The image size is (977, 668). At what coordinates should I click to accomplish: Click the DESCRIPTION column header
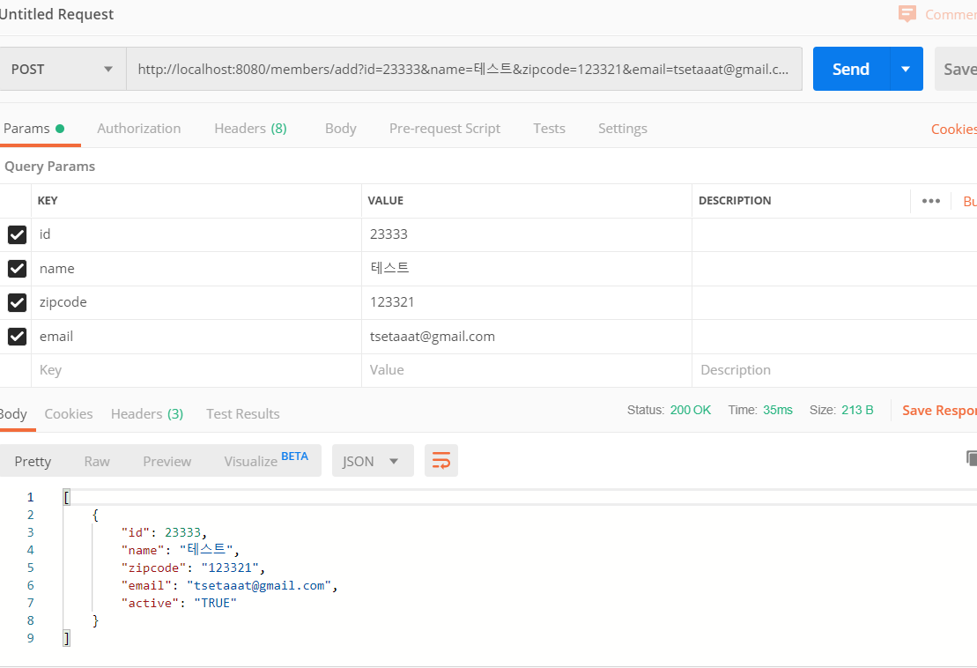(x=735, y=201)
